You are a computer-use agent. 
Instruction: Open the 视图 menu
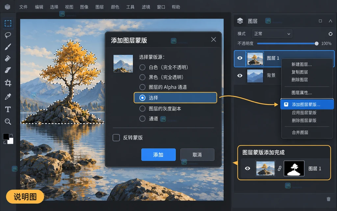(69, 7)
